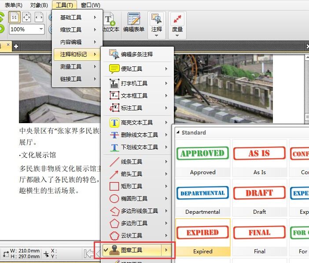Expand the 便贴工具 submenu arrow
This screenshot has width=309, height=263.
tap(166, 69)
